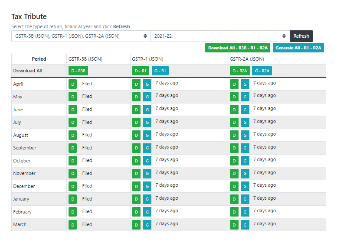Click Generate All - R1 - R2A button

point(298,48)
